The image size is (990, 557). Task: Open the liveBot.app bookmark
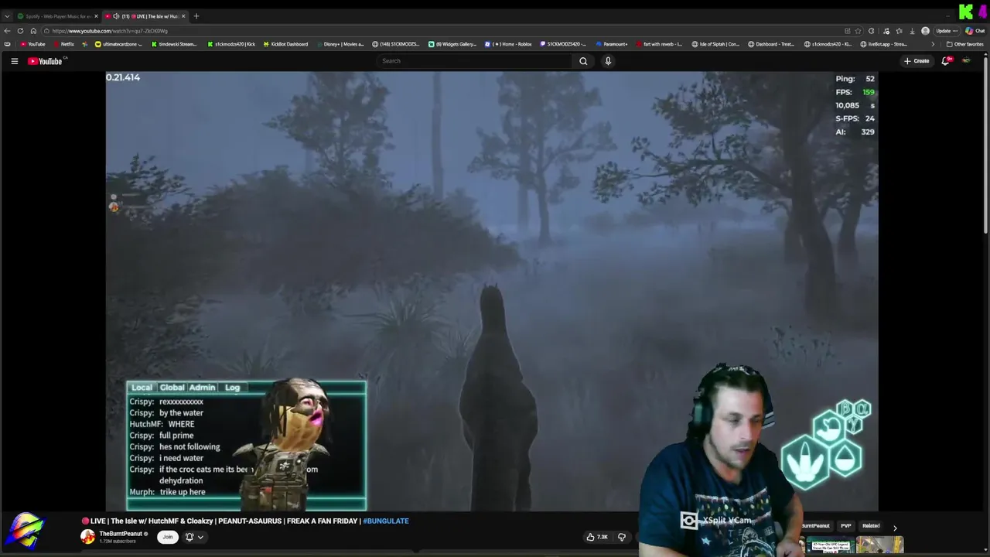[884, 44]
